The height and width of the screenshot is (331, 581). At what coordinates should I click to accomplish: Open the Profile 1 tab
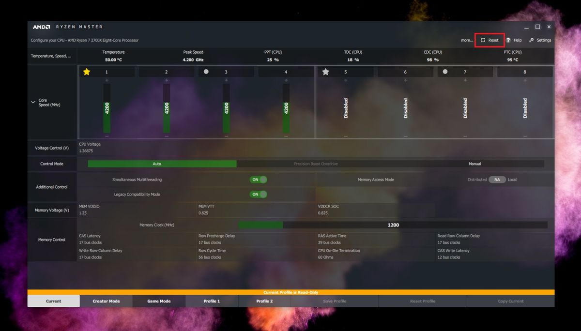212,301
